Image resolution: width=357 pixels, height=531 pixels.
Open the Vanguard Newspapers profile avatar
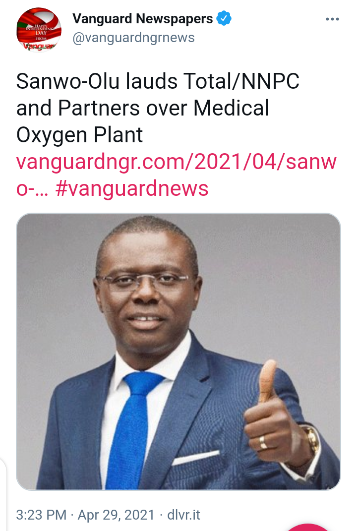point(39,30)
